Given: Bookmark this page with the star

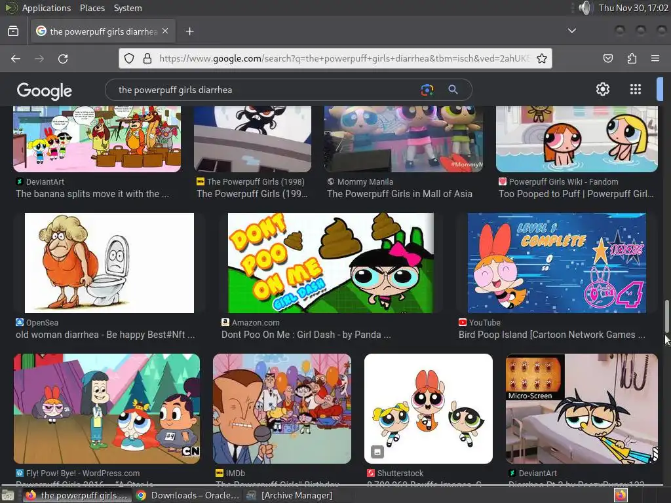Looking at the screenshot, I should pyautogui.click(x=542, y=58).
